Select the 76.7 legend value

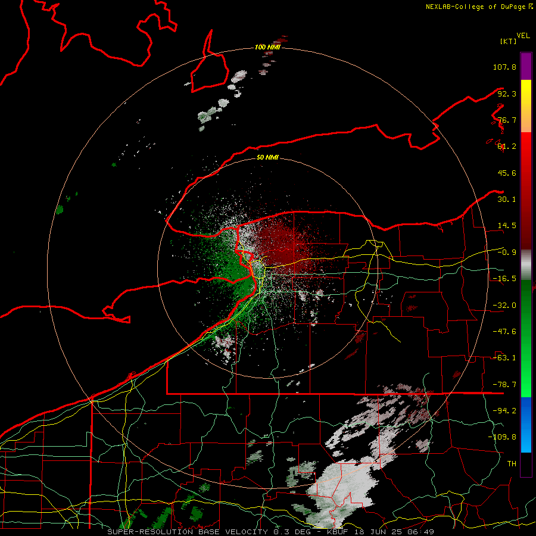pyautogui.click(x=507, y=120)
